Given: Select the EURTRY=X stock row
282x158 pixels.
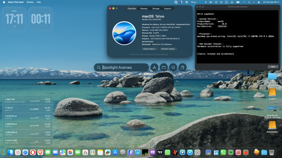Looking at the screenshot, I should pyautogui.click(x=28, y=117).
